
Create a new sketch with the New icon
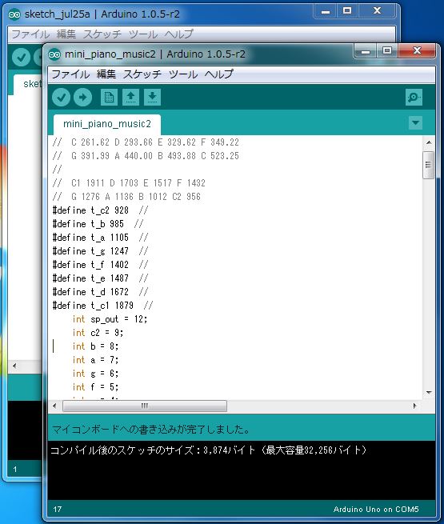point(109,98)
